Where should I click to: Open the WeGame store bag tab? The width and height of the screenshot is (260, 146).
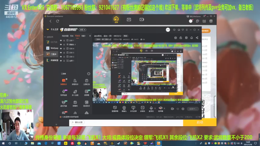point(129,19)
